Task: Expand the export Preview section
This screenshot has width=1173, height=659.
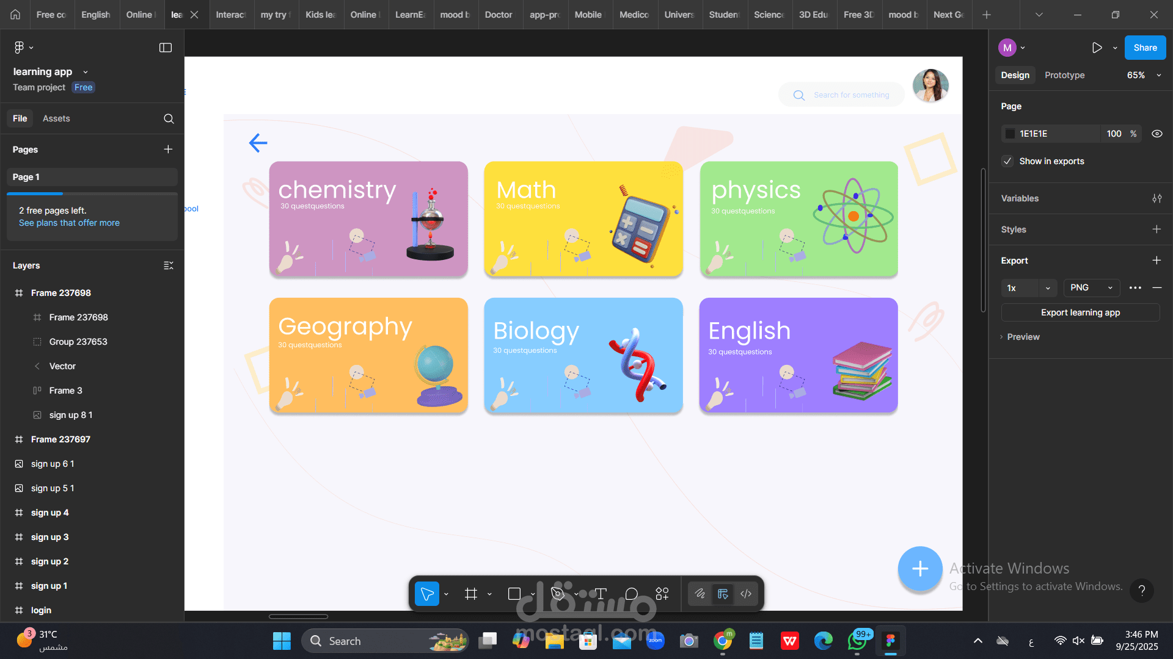Action: pyautogui.click(x=1020, y=337)
